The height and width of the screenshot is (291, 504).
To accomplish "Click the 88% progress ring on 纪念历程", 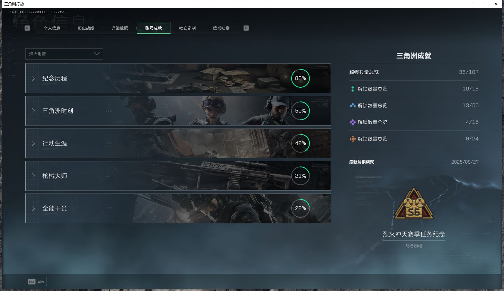I will (300, 78).
